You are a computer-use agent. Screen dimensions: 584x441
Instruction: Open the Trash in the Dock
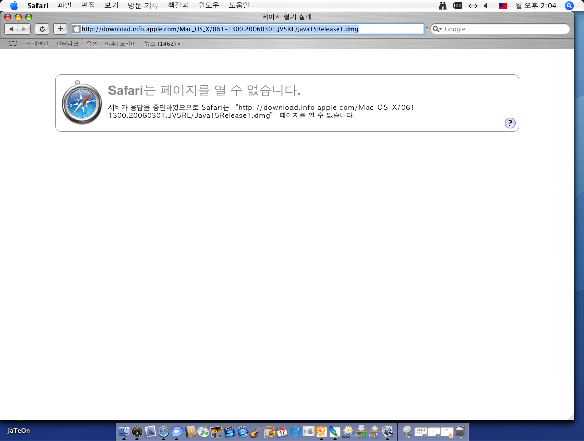[x=460, y=432]
